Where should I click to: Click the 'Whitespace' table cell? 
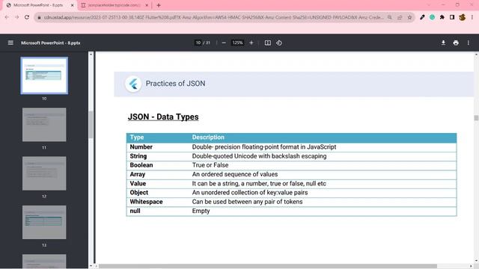click(x=146, y=202)
